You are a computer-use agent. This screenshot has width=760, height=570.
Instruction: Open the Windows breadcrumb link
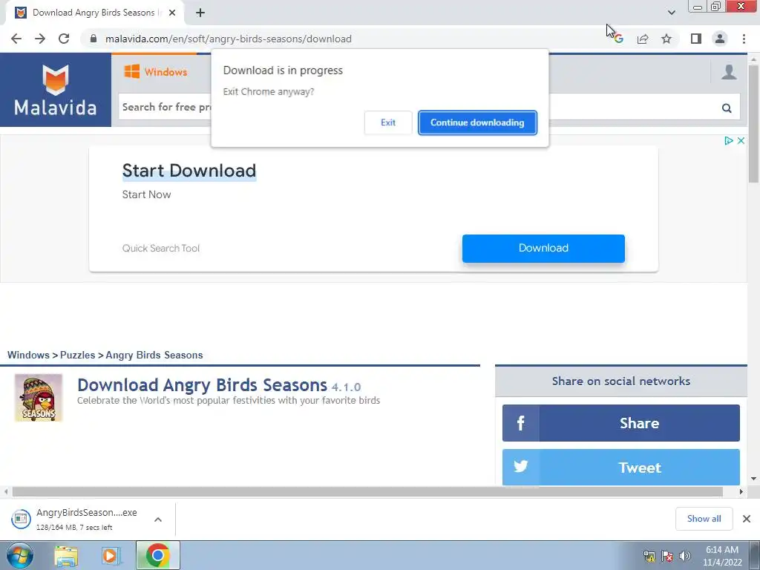coord(28,355)
